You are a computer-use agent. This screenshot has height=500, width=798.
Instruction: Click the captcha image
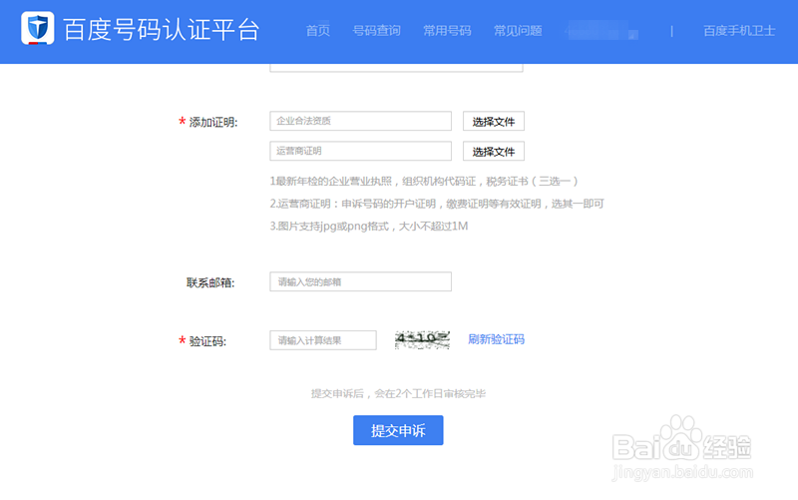point(422,339)
